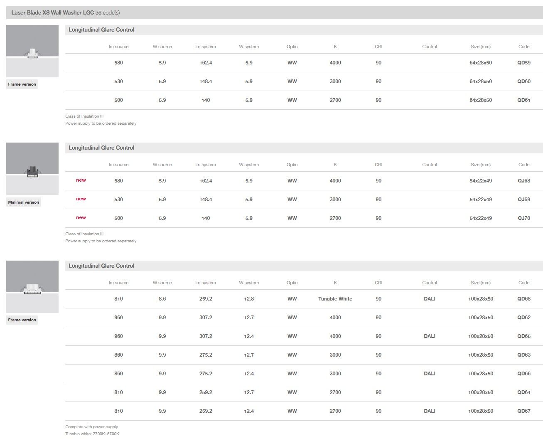Select DALI product code QD65
Viewport: 543px width, 441px height.
pos(523,336)
